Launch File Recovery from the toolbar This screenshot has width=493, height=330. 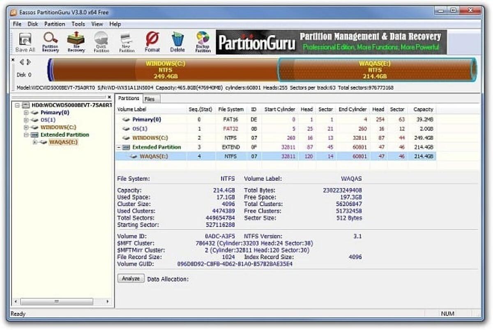[x=75, y=41]
